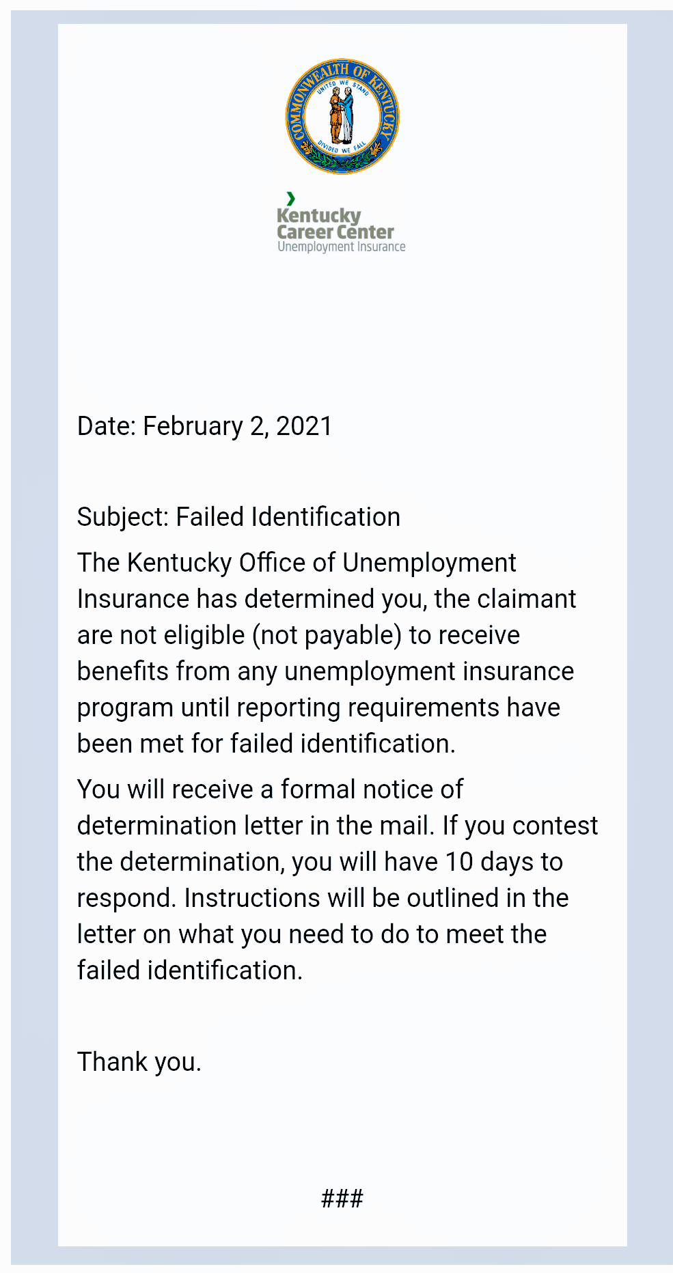The height and width of the screenshot is (1273, 673).
Task: Click 'respond. Instructions will be outlined' line
Action: tap(322, 898)
